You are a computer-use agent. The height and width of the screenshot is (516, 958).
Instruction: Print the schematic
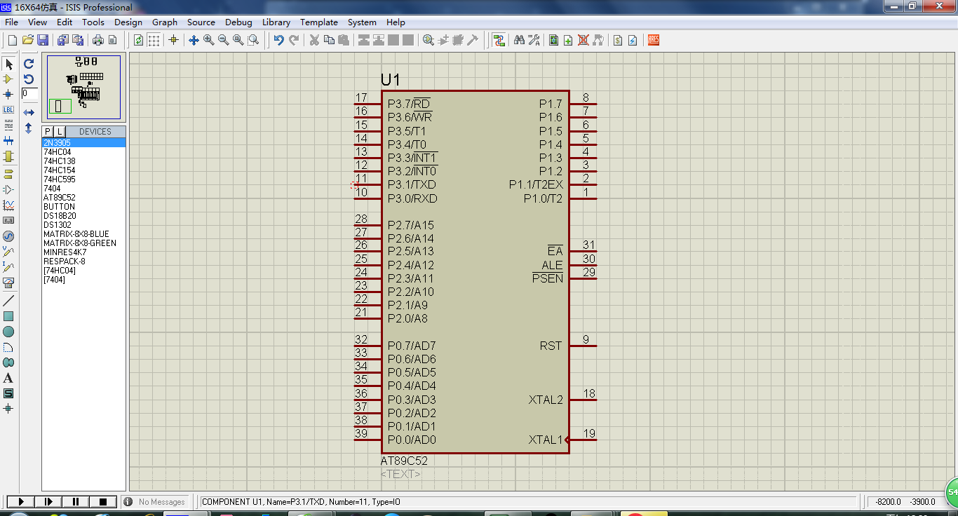pyautogui.click(x=98, y=40)
